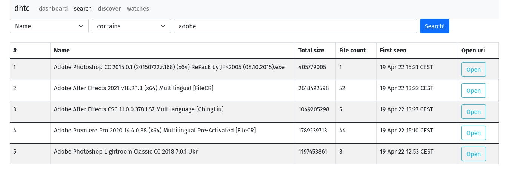Click the Name column header
The image size is (506, 192).
62,50
